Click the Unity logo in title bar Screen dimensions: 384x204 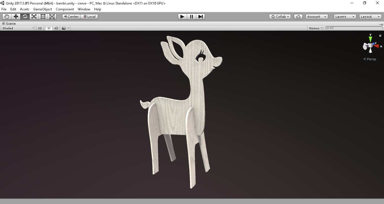[3, 3]
